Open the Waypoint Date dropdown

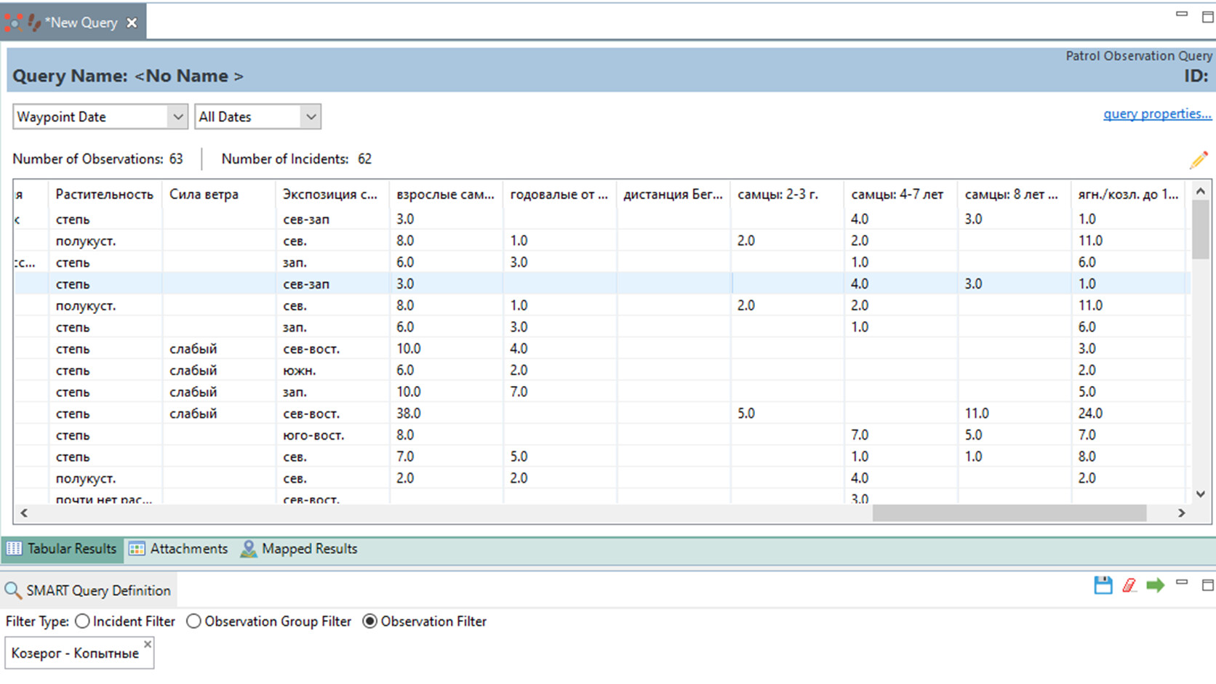[177, 117]
